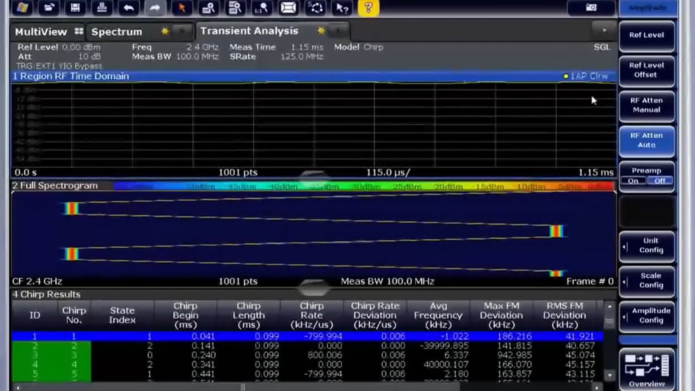Screen dimensions: 695x391
Task: Select the orange pointer selection tool
Action: 182,8
